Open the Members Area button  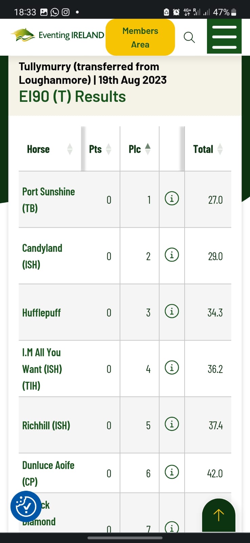(x=140, y=37)
